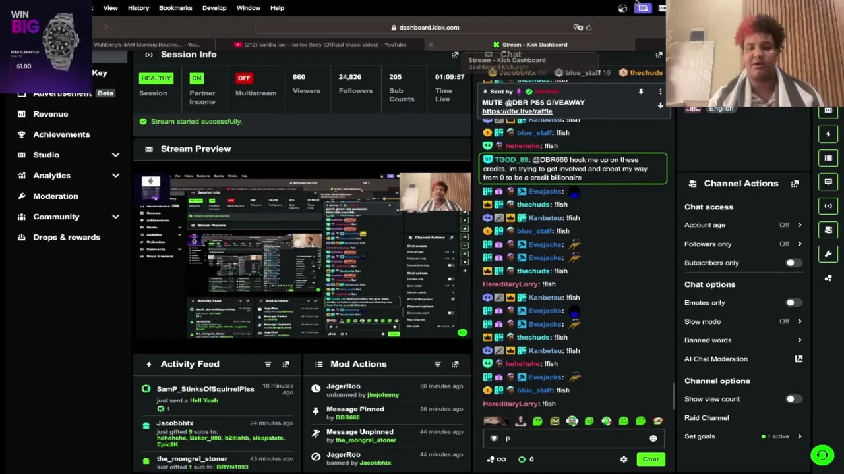Open the Revenue sidebar page
The height and width of the screenshot is (474, 844).
(51, 114)
